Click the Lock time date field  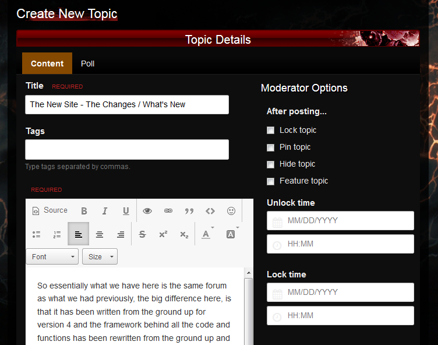tap(340, 292)
